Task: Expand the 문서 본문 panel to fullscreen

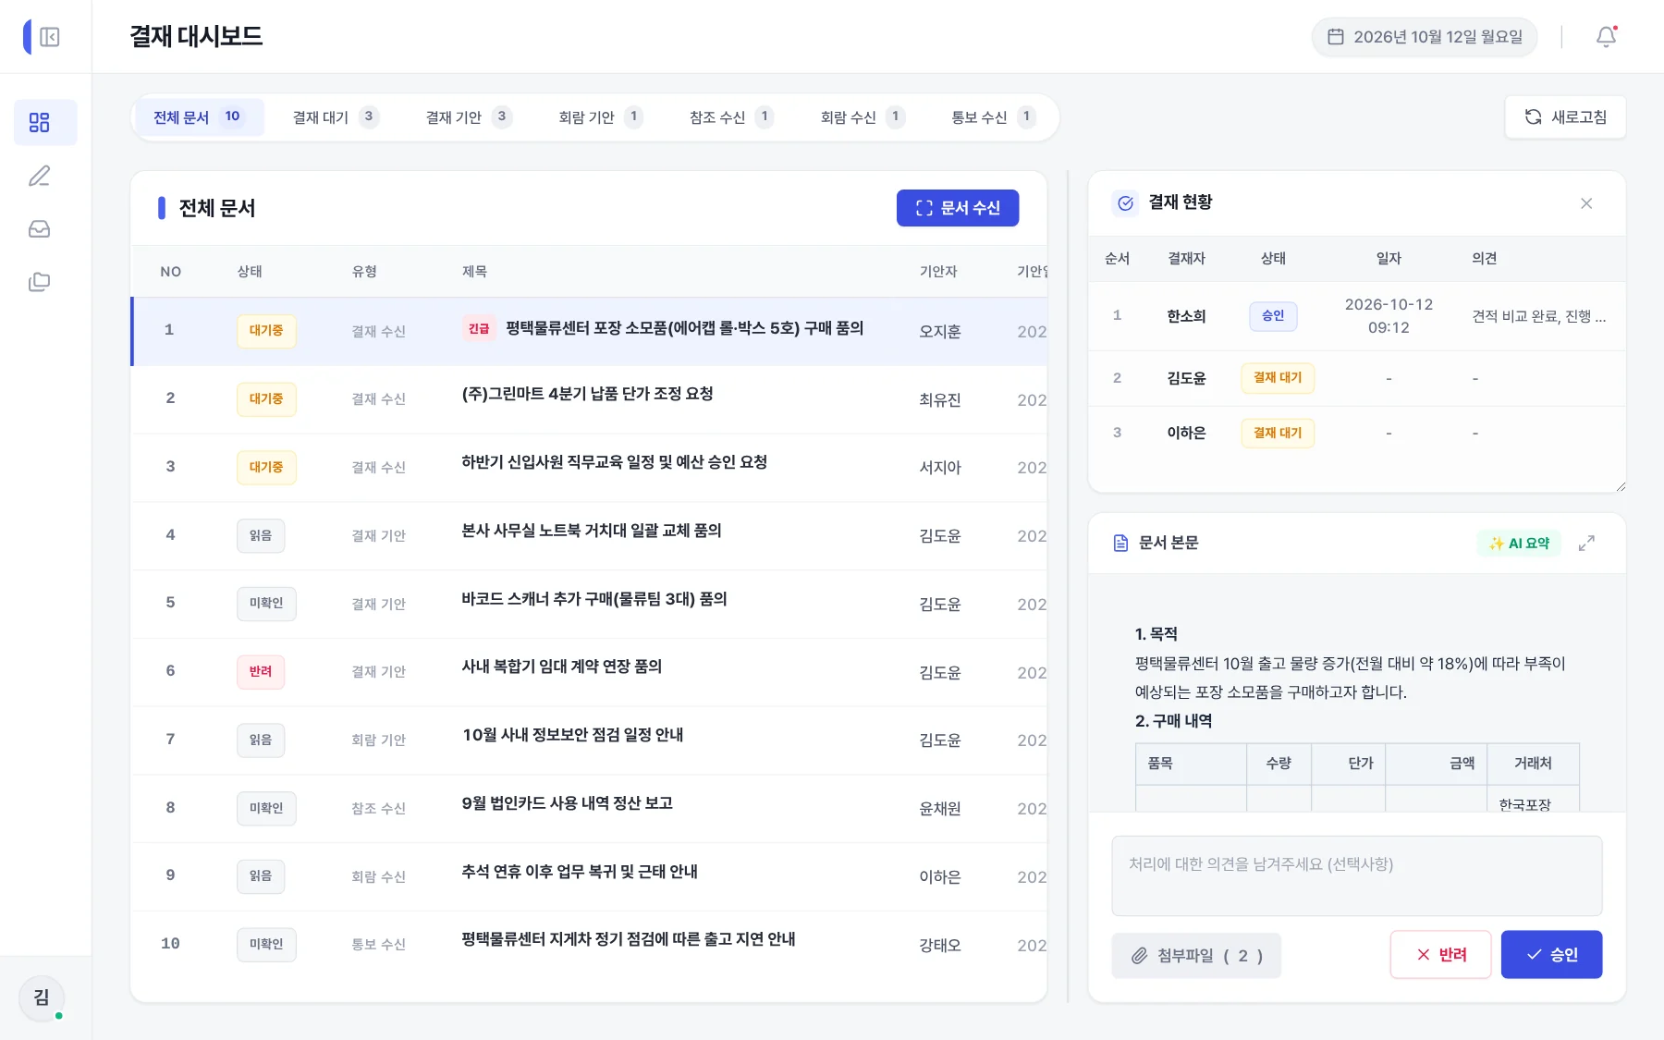Action: click(1586, 544)
